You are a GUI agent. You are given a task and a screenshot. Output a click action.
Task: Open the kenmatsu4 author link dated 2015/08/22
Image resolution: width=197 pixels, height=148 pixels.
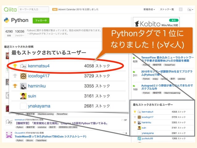tap(19, 120)
